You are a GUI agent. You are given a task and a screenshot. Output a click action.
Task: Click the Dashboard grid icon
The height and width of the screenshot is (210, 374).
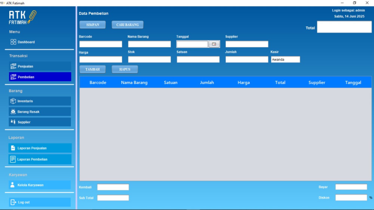[13, 42]
